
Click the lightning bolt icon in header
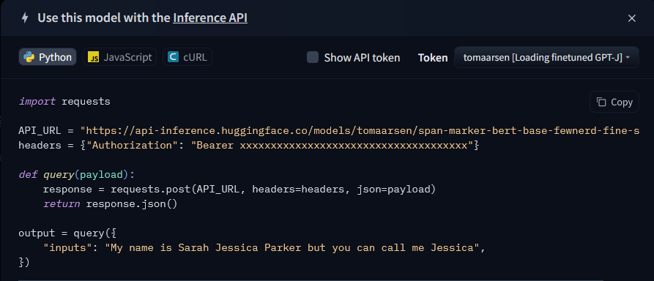coord(25,18)
